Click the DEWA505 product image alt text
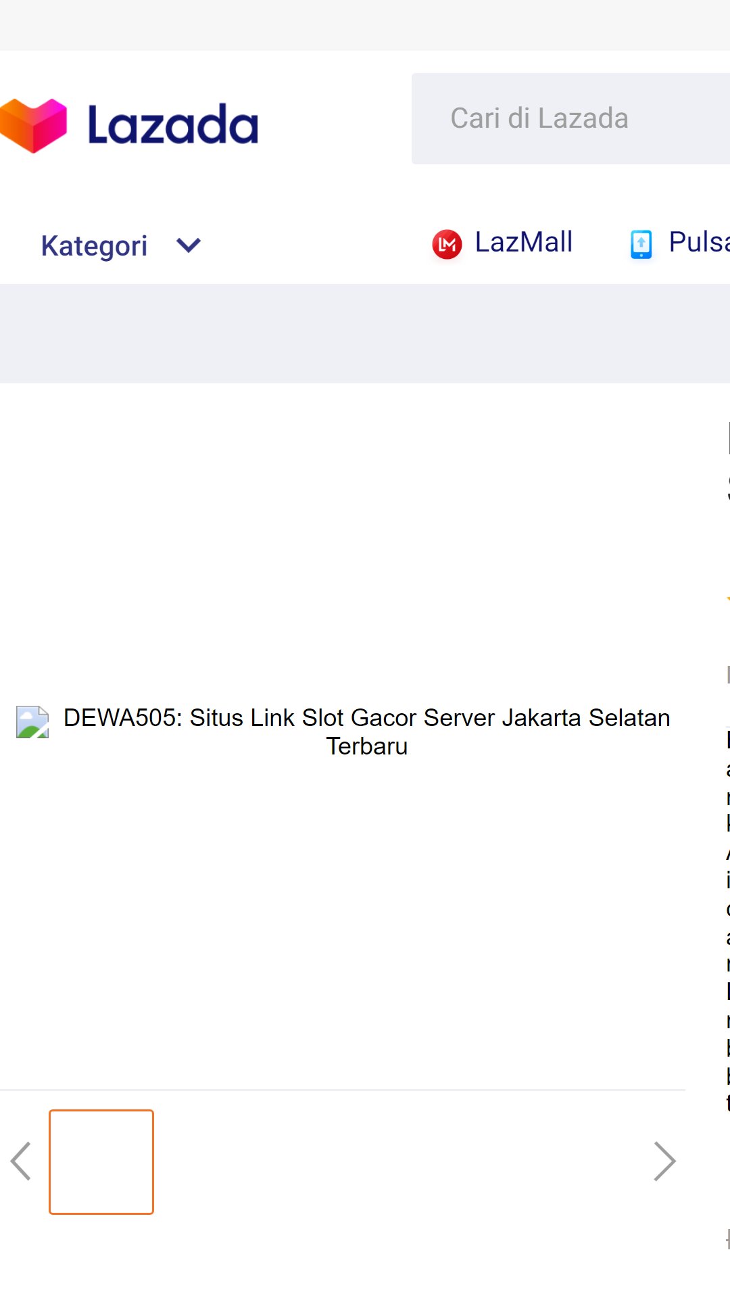 click(367, 732)
